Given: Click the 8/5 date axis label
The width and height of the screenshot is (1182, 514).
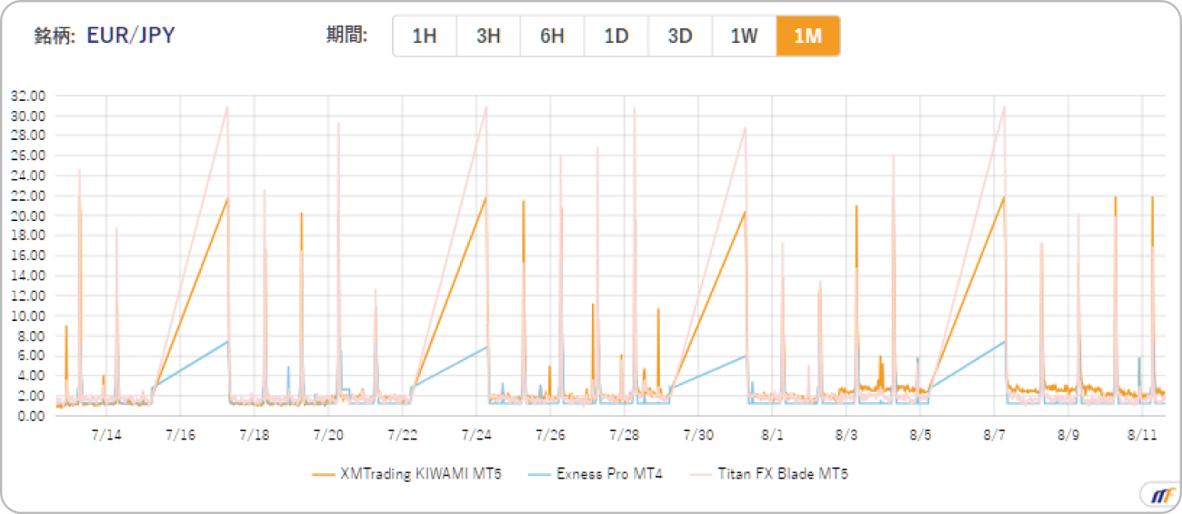Looking at the screenshot, I should pos(920,434).
